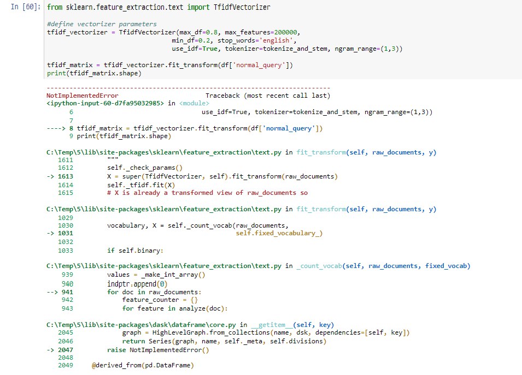Click the '#define vectorizer parameters' comment
Image resolution: width=522 pixels, height=375 pixels.
[x=102, y=24]
